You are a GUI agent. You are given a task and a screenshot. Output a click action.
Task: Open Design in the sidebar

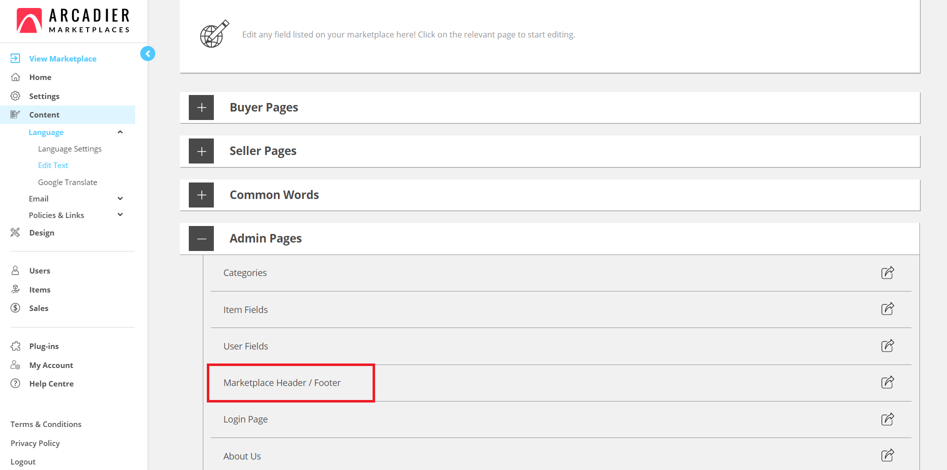(42, 233)
